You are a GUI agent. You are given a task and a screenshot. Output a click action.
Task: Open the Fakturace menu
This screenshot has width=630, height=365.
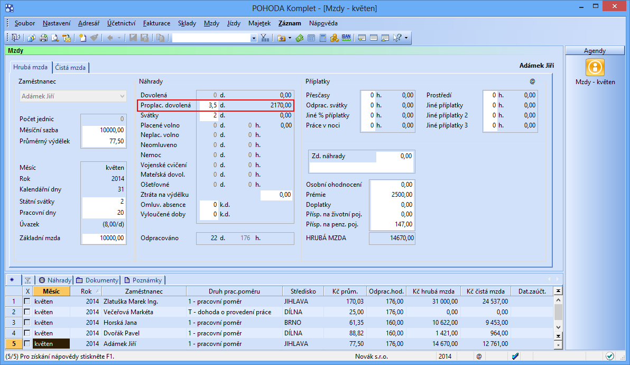pyautogui.click(x=156, y=23)
